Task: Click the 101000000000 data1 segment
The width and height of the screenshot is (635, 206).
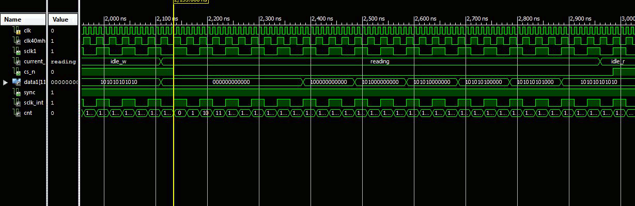Action: pos(380,82)
